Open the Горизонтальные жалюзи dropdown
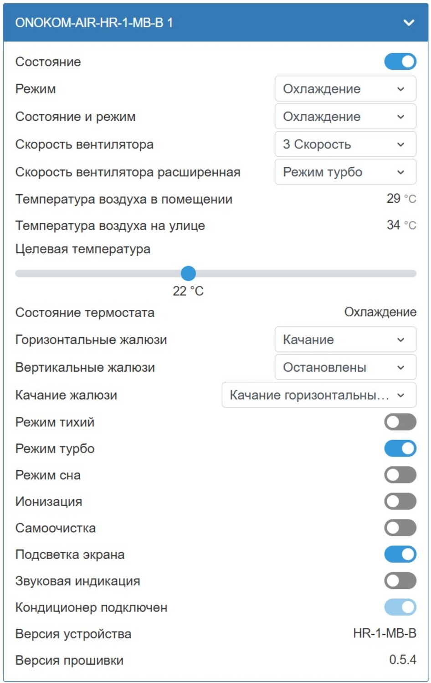The width and height of the screenshot is (431, 683). coord(345,339)
